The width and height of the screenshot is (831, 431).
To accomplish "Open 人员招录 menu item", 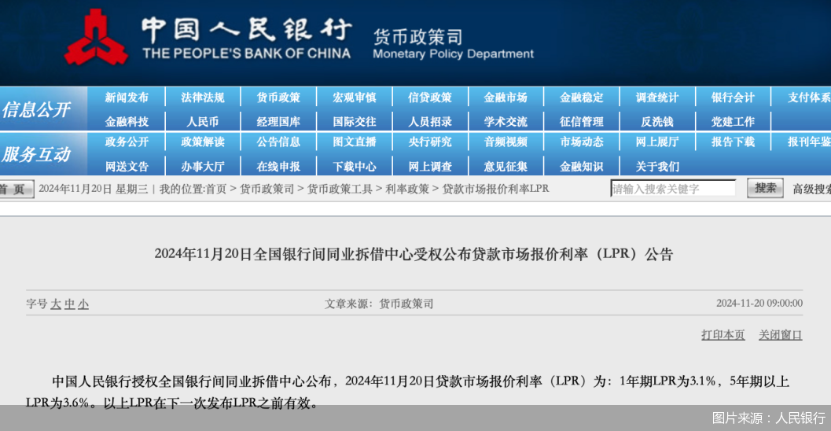I will 430,122.
